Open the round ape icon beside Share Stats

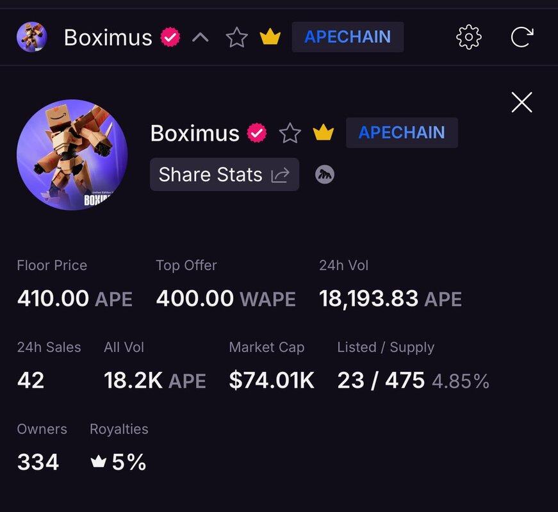(325, 174)
